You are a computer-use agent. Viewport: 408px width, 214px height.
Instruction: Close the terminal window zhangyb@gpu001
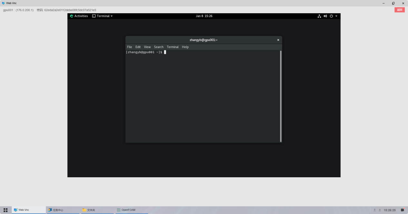pyautogui.click(x=278, y=40)
